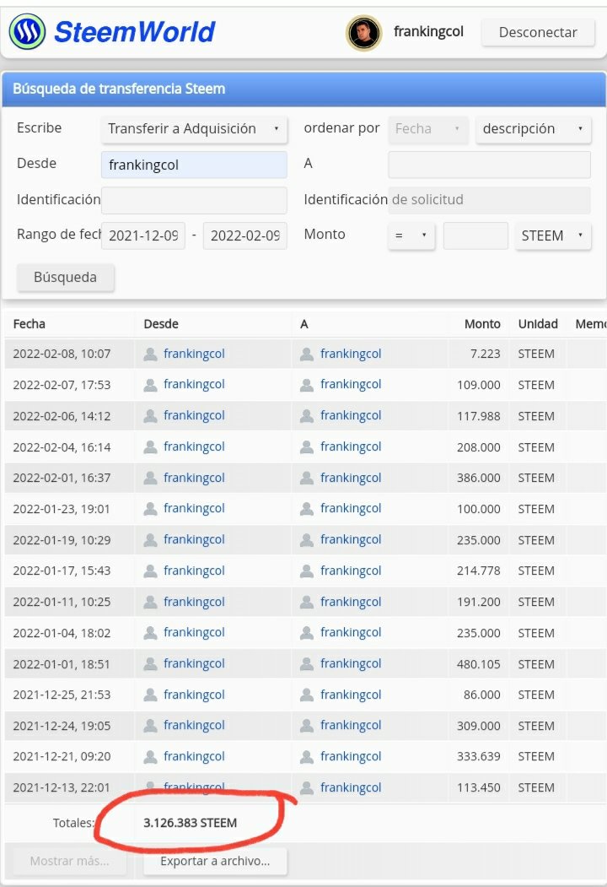Screen dimensions: 607x887
Task: Click sender user icon in 2022-02-04 row
Action: click(x=150, y=447)
